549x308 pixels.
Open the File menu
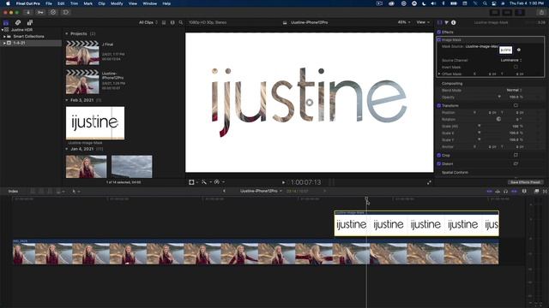tap(49, 3)
